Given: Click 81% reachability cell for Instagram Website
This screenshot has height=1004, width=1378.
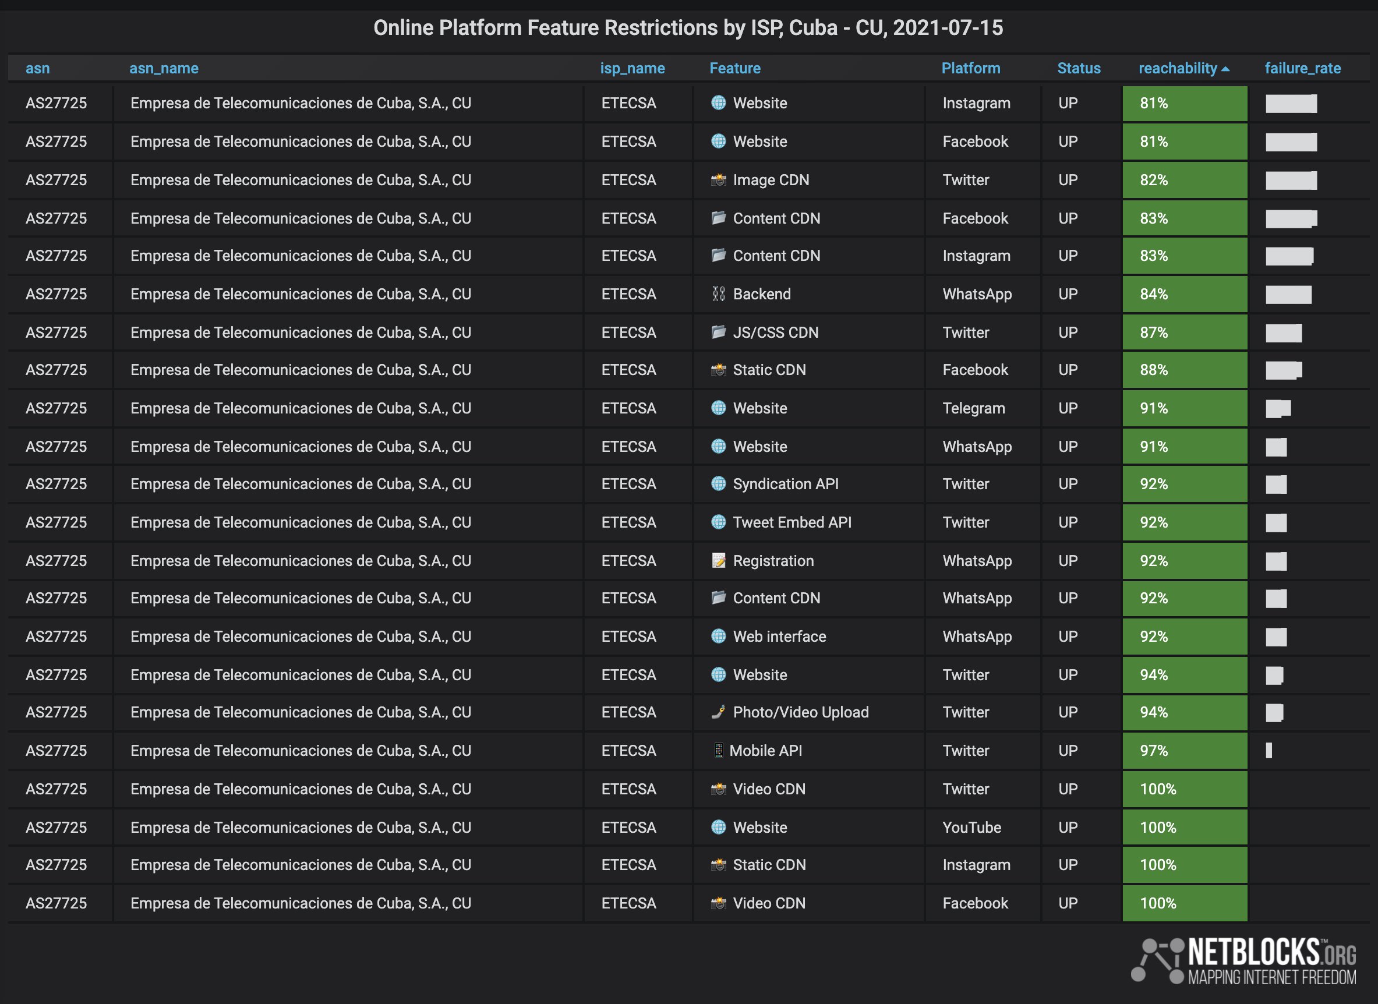Looking at the screenshot, I should 1185,103.
